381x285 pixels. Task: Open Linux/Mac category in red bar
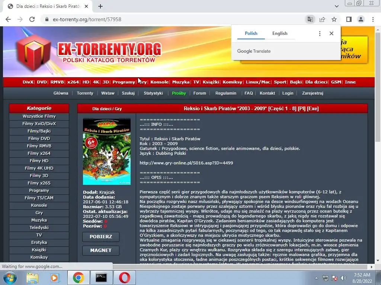click(258, 82)
